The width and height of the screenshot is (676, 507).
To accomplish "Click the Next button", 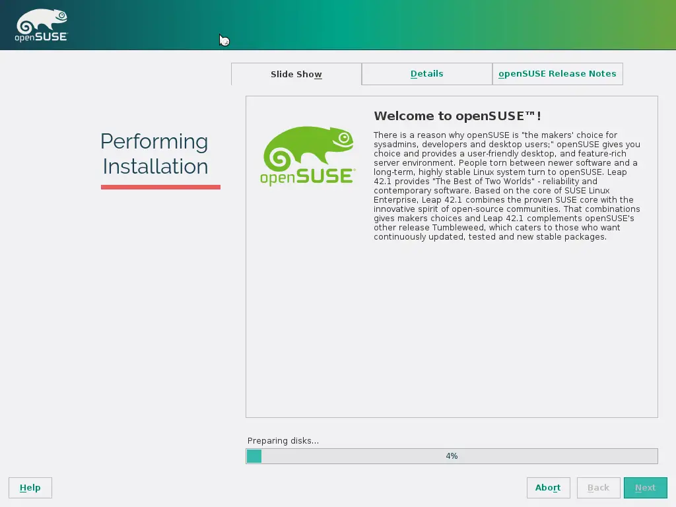I will (646, 488).
